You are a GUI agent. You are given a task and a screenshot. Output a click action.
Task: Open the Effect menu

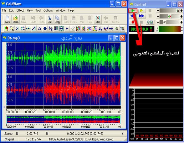[20, 10]
